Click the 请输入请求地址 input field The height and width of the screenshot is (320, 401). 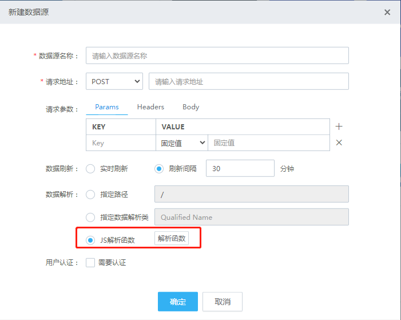[x=249, y=81]
